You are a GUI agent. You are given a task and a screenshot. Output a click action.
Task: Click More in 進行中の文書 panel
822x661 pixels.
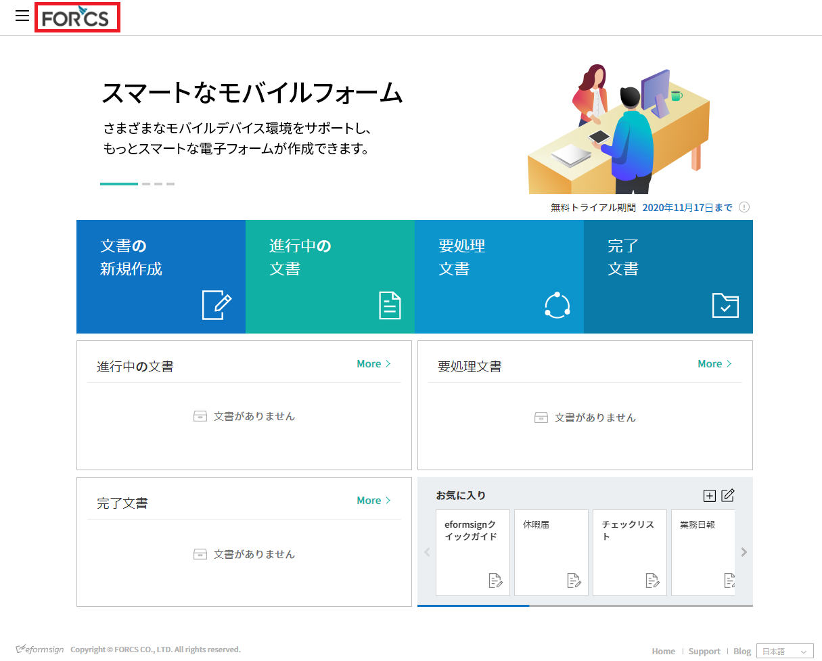pos(373,364)
